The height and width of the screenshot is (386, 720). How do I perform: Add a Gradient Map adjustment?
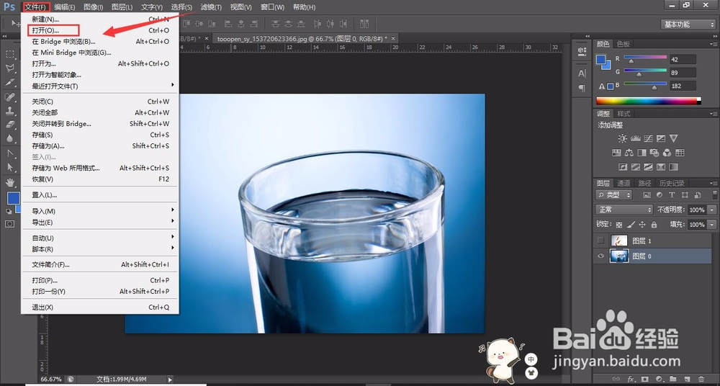pos(674,167)
